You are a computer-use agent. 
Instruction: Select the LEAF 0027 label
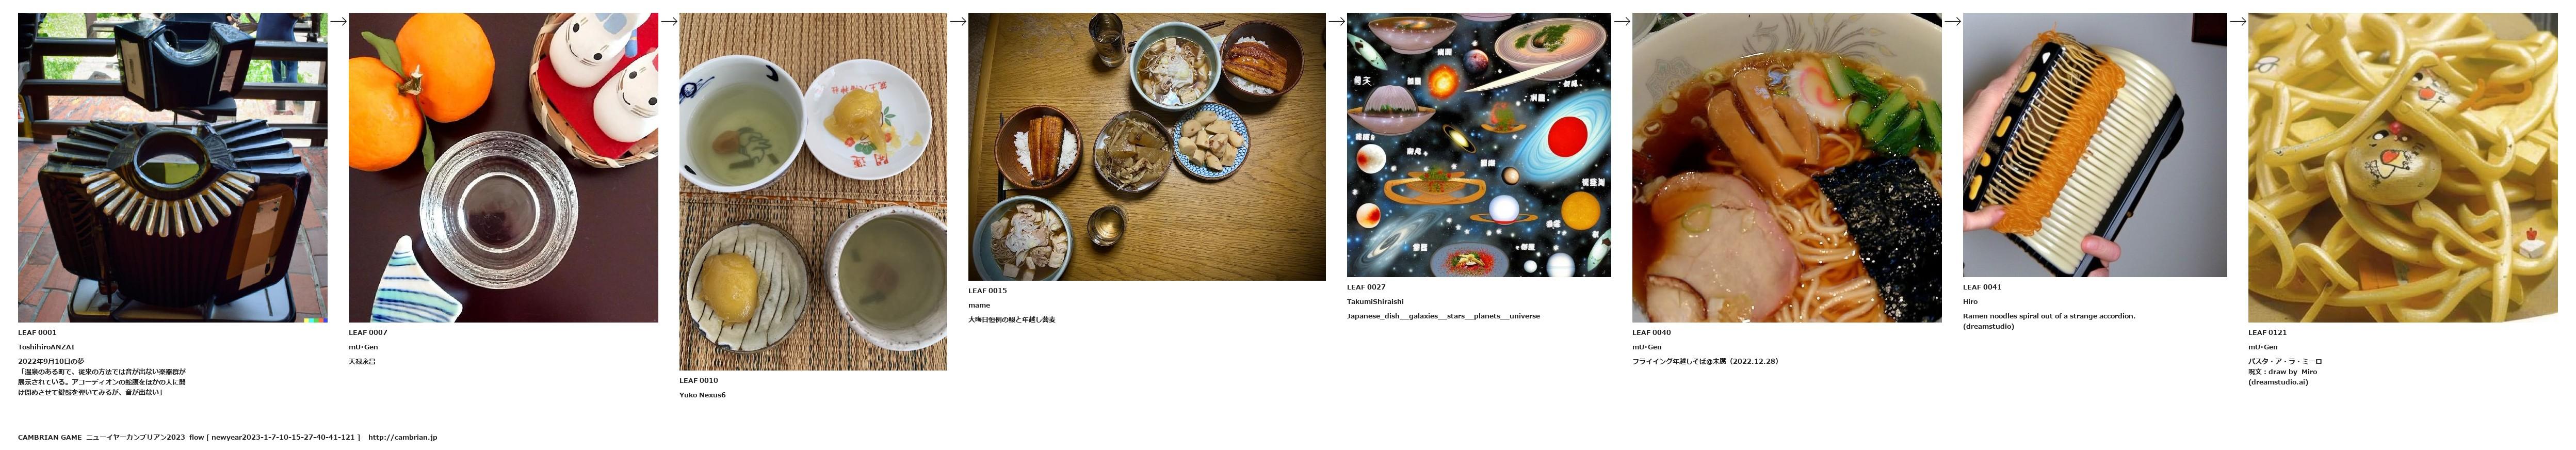pos(1366,287)
